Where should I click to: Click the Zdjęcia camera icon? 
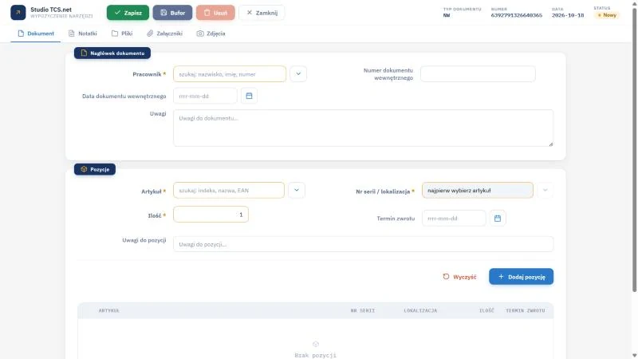pyautogui.click(x=200, y=34)
